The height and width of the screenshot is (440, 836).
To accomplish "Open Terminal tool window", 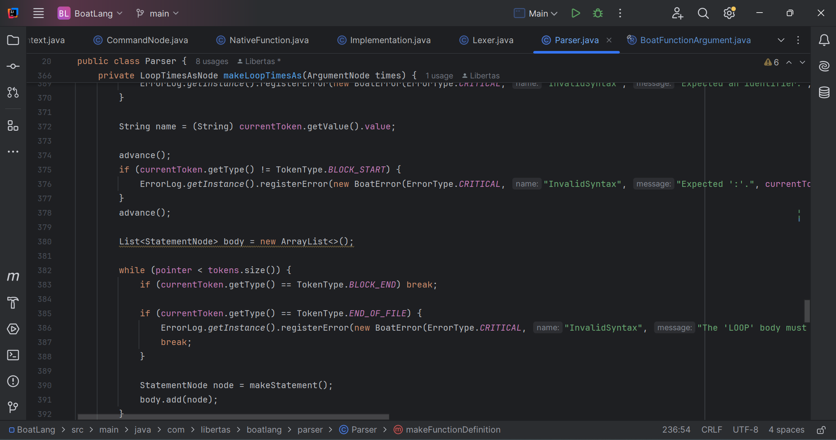I will click(13, 355).
